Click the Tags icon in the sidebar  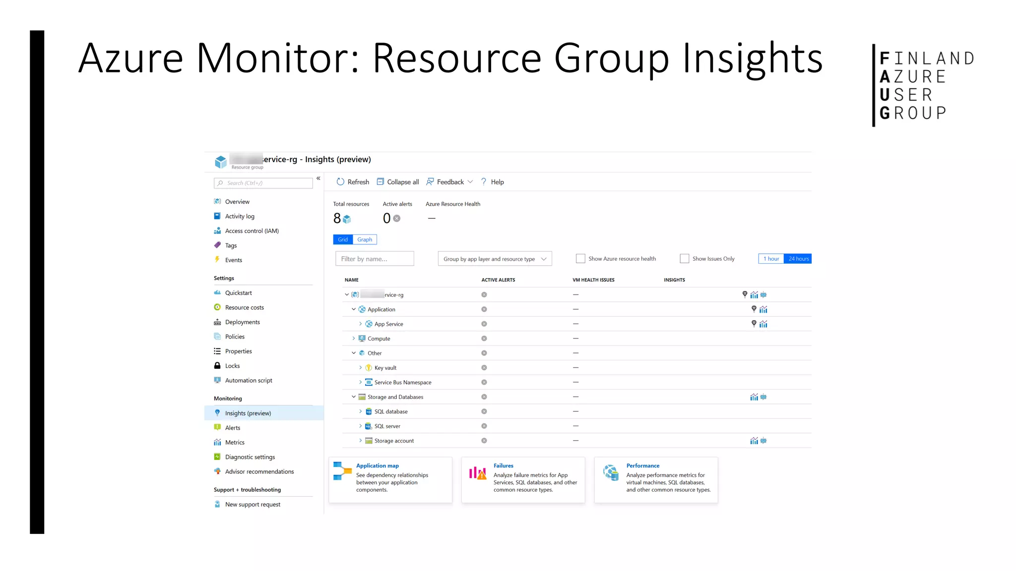217,245
